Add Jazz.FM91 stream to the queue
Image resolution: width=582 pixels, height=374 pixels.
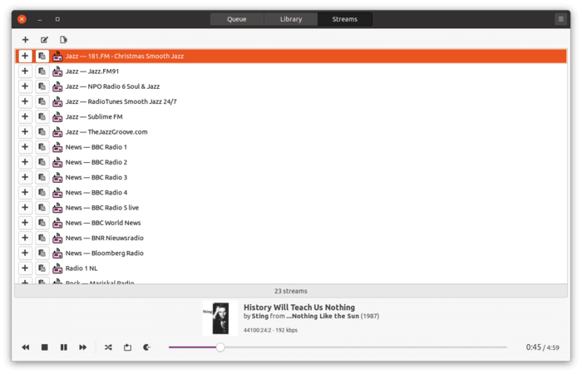click(x=25, y=71)
